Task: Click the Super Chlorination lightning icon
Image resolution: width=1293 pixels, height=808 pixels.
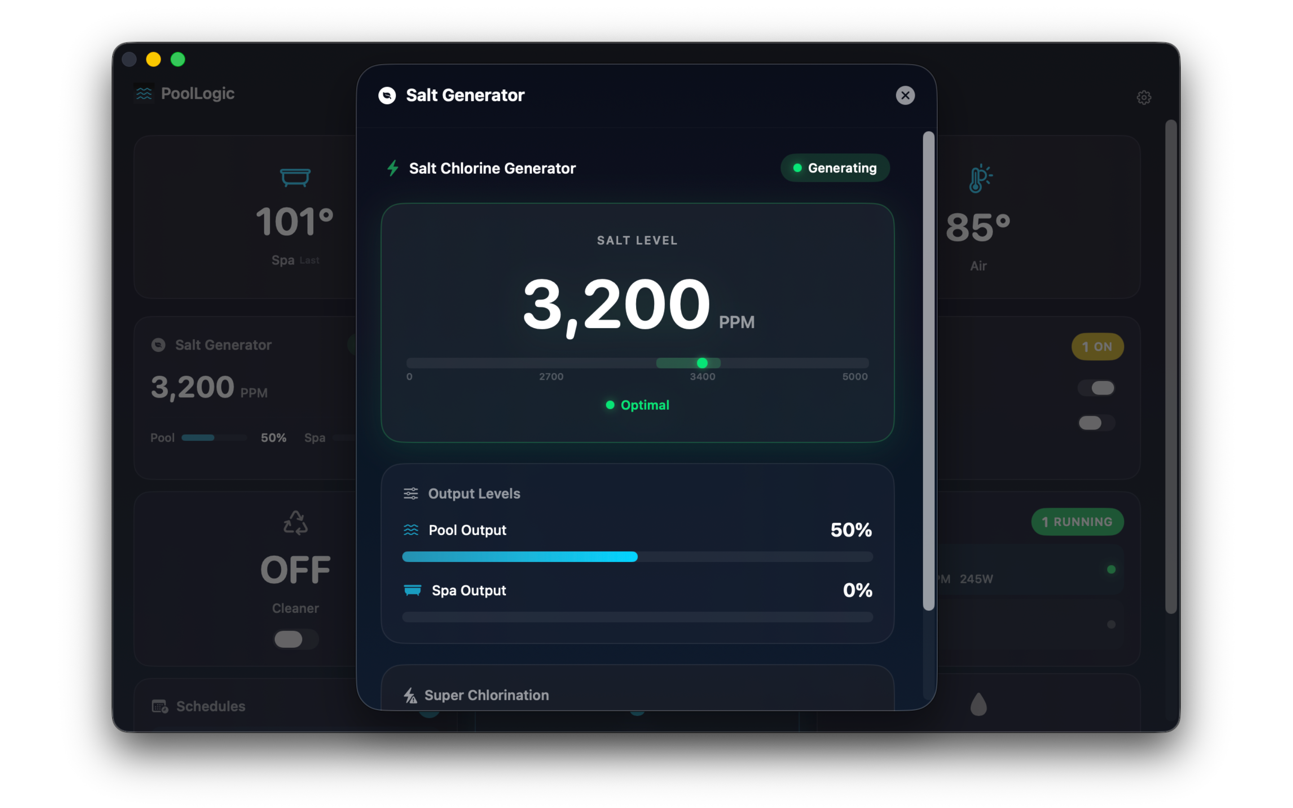Action: pyautogui.click(x=410, y=695)
